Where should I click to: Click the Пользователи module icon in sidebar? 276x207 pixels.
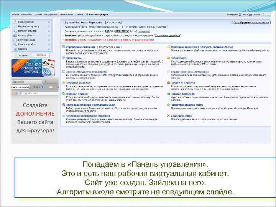(x=15, y=22)
